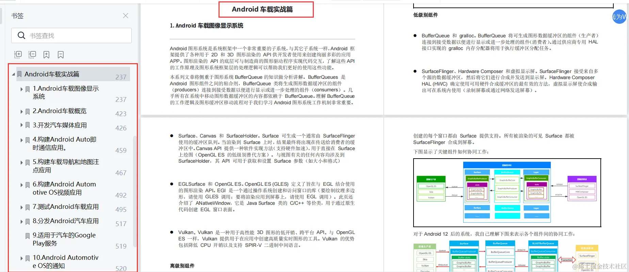Click the expand all bookmarks icon

tap(18, 55)
